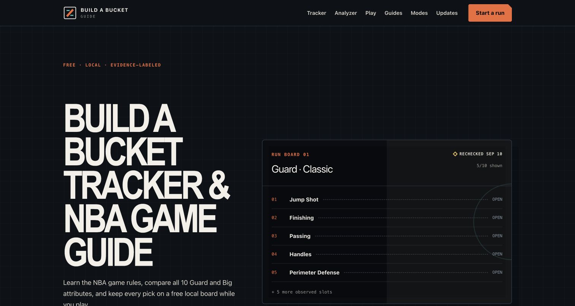Image resolution: width=575 pixels, height=306 pixels.
Task: Click the OPEN status for Perimeter Defense
Action: 497,272
